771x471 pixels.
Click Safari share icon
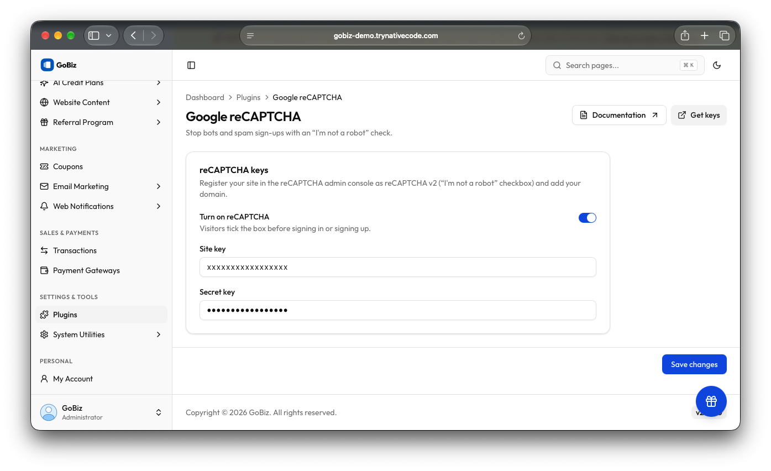[x=685, y=35]
